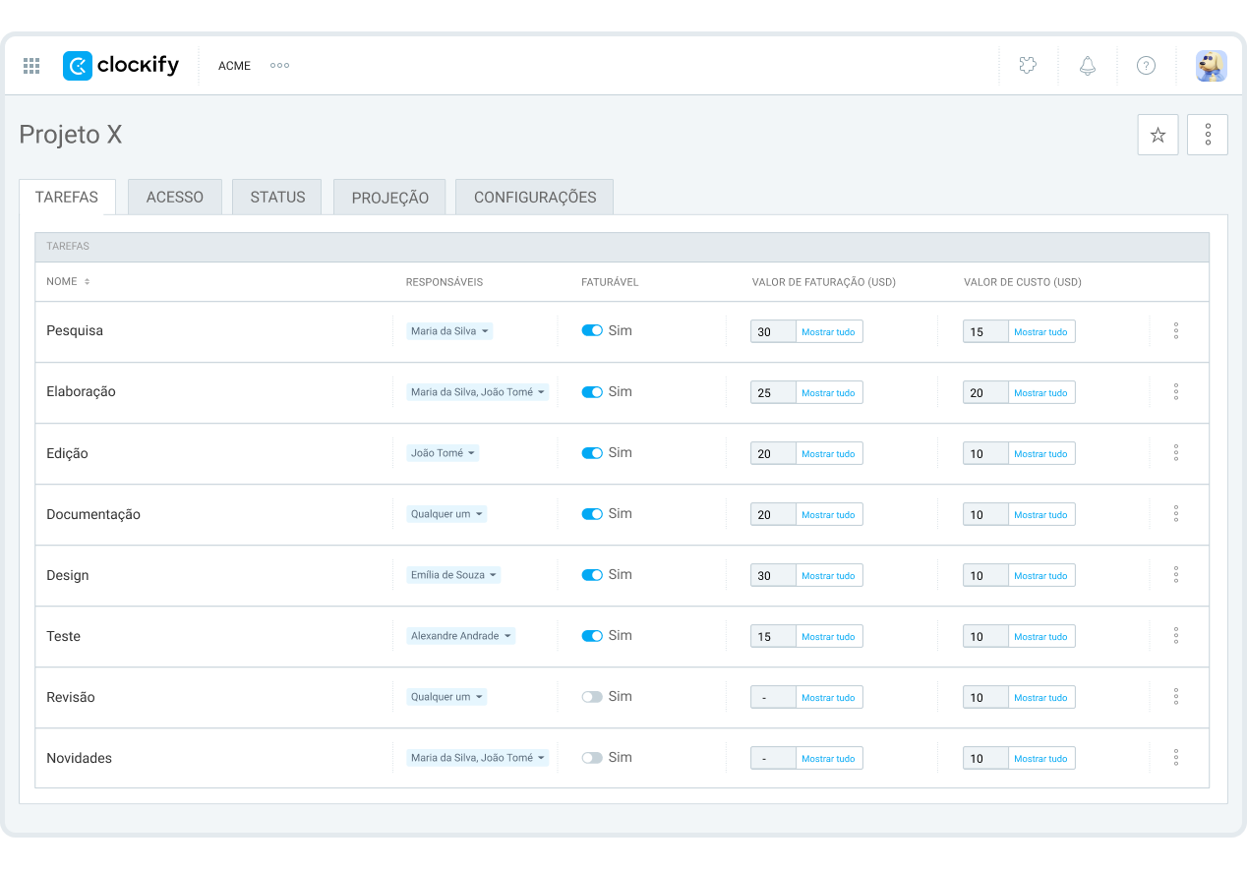Open the notifications bell
This screenshot has height=869, width=1247.
point(1087,66)
